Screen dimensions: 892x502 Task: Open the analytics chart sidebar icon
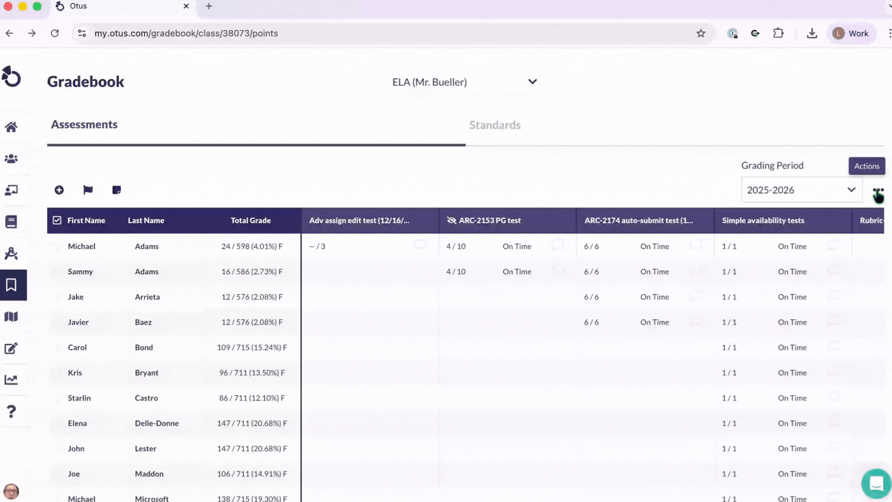click(x=11, y=380)
